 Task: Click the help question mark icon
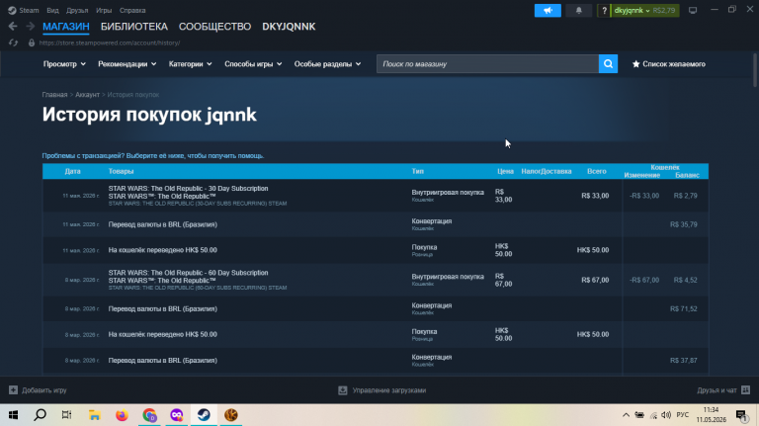[x=604, y=10]
